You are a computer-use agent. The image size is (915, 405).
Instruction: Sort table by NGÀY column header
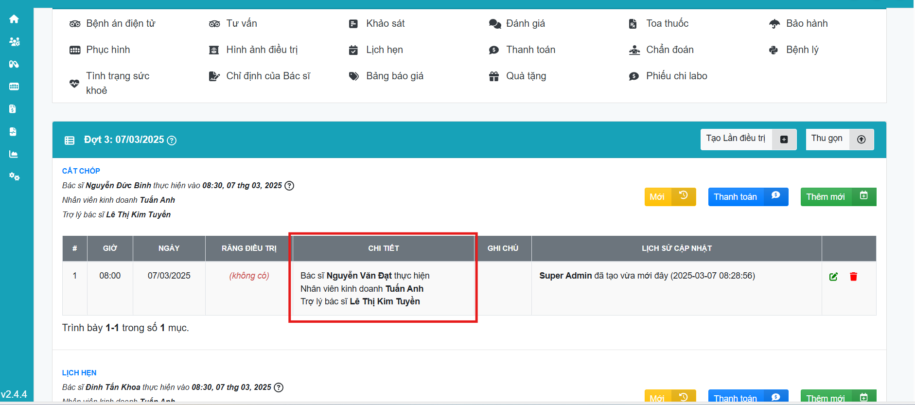tap(169, 248)
